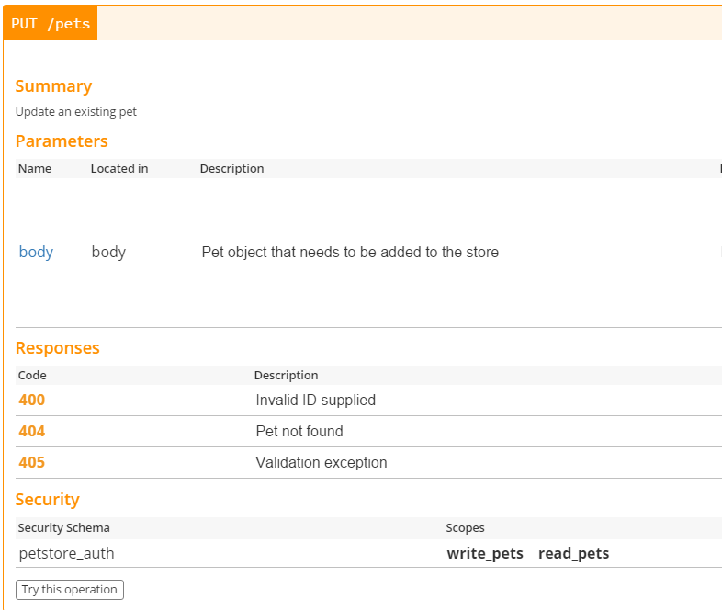This screenshot has width=722, height=610.
Task: Click the Parameters section heading
Action: pyautogui.click(x=62, y=141)
